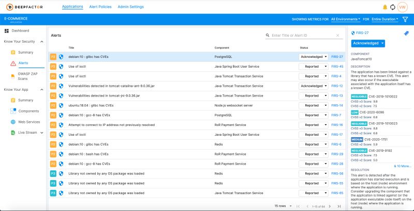Open the VW user avatar menu
The height and width of the screenshot is (211, 414).
[403, 7]
